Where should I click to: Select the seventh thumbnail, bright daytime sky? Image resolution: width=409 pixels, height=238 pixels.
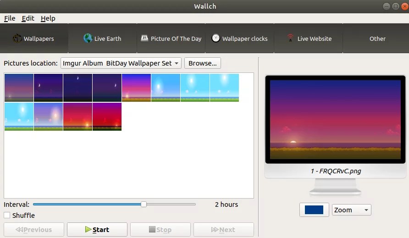195,88
